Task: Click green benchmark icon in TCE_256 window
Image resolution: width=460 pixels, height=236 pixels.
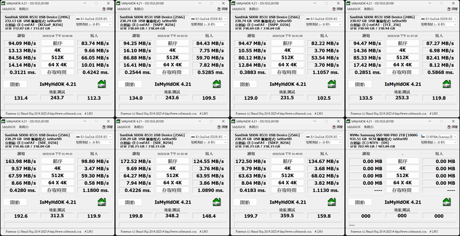Action: point(447,84)
